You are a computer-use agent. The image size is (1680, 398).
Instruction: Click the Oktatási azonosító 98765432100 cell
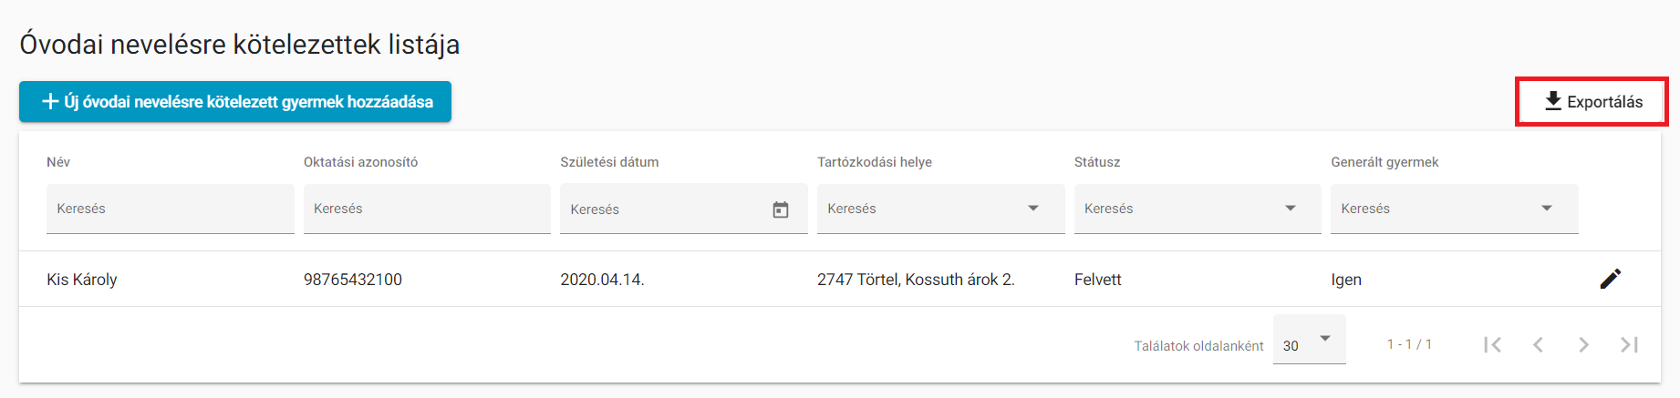(353, 280)
